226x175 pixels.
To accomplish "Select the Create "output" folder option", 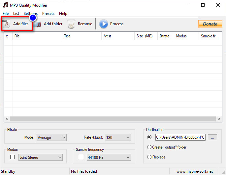I will (149, 147).
